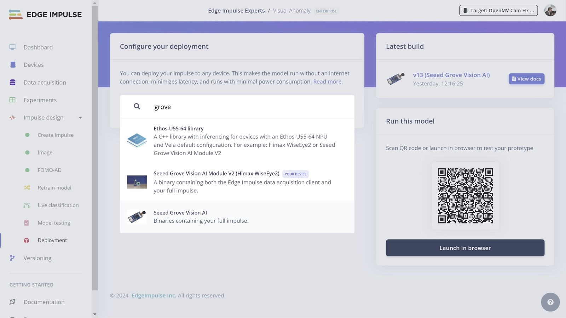Image resolution: width=566 pixels, height=318 pixels.
Task: Open the Target: OpenMV Cam H7 selector
Action: pos(498,11)
